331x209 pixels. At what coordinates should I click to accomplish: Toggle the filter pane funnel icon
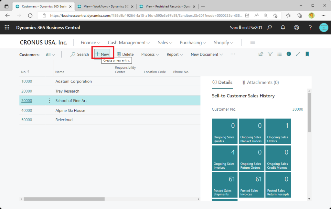click(270, 54)
